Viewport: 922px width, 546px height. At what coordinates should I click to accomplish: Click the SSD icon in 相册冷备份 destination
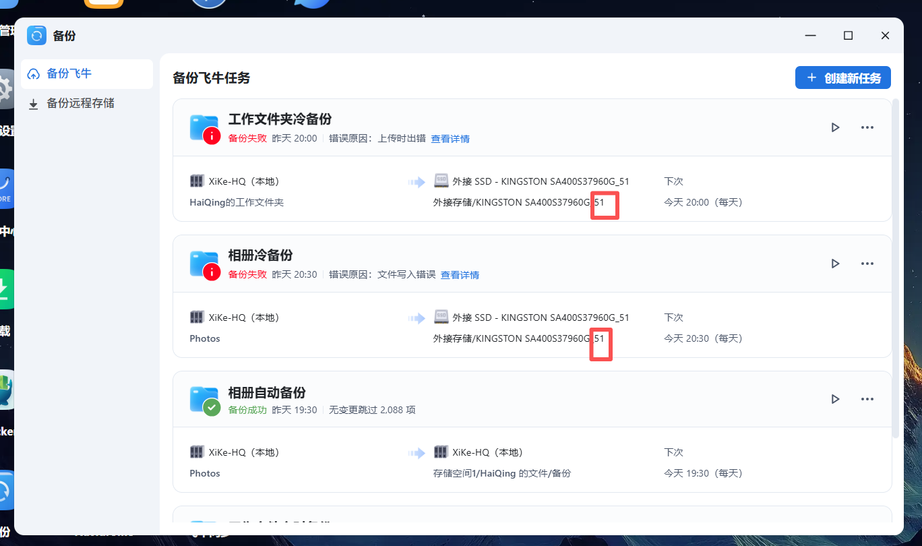(x=441, y=317)
